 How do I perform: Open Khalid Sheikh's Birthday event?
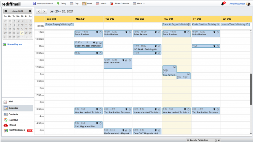[x=206, y=24]
